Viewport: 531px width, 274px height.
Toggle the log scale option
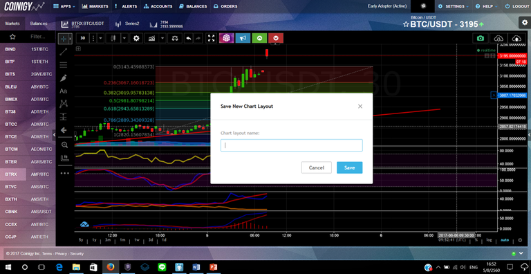point(489,240)
